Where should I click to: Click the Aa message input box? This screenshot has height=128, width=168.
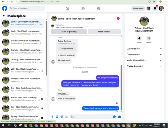tap(92, 117)
